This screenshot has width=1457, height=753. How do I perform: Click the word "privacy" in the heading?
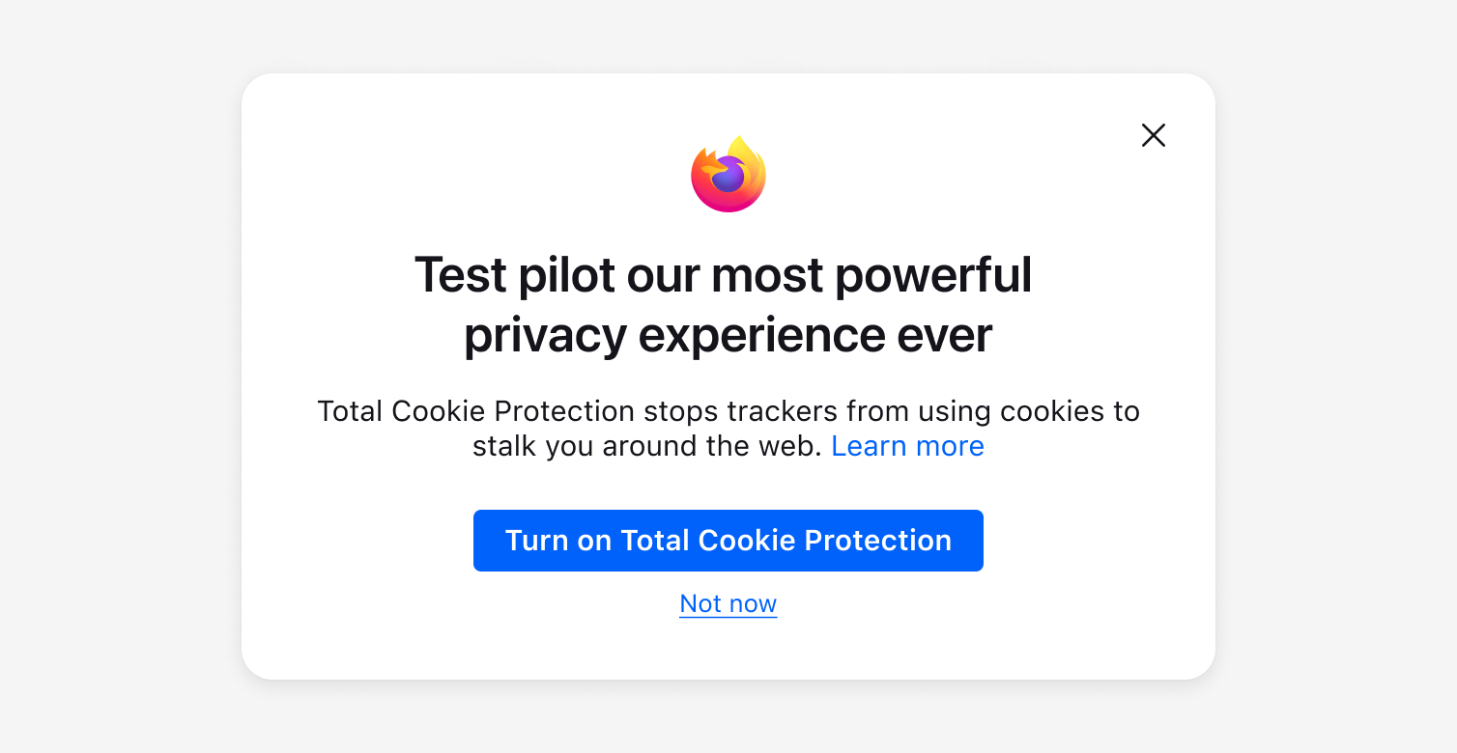[545, 337]
